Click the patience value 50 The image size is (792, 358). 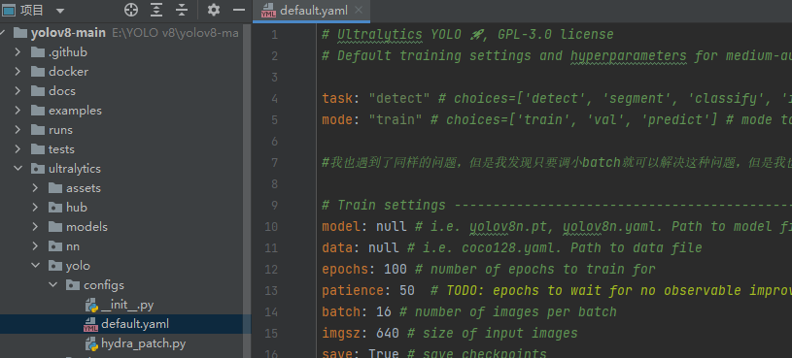[x=407, y=290]
